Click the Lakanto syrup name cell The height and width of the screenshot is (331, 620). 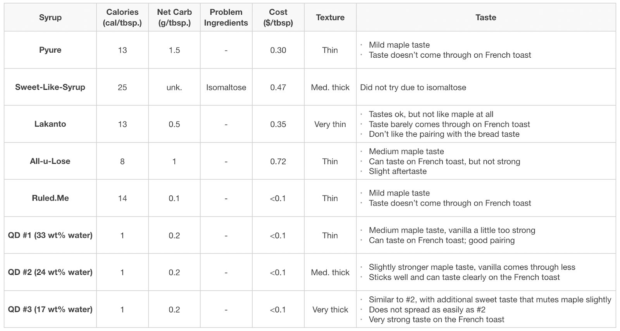50,124
